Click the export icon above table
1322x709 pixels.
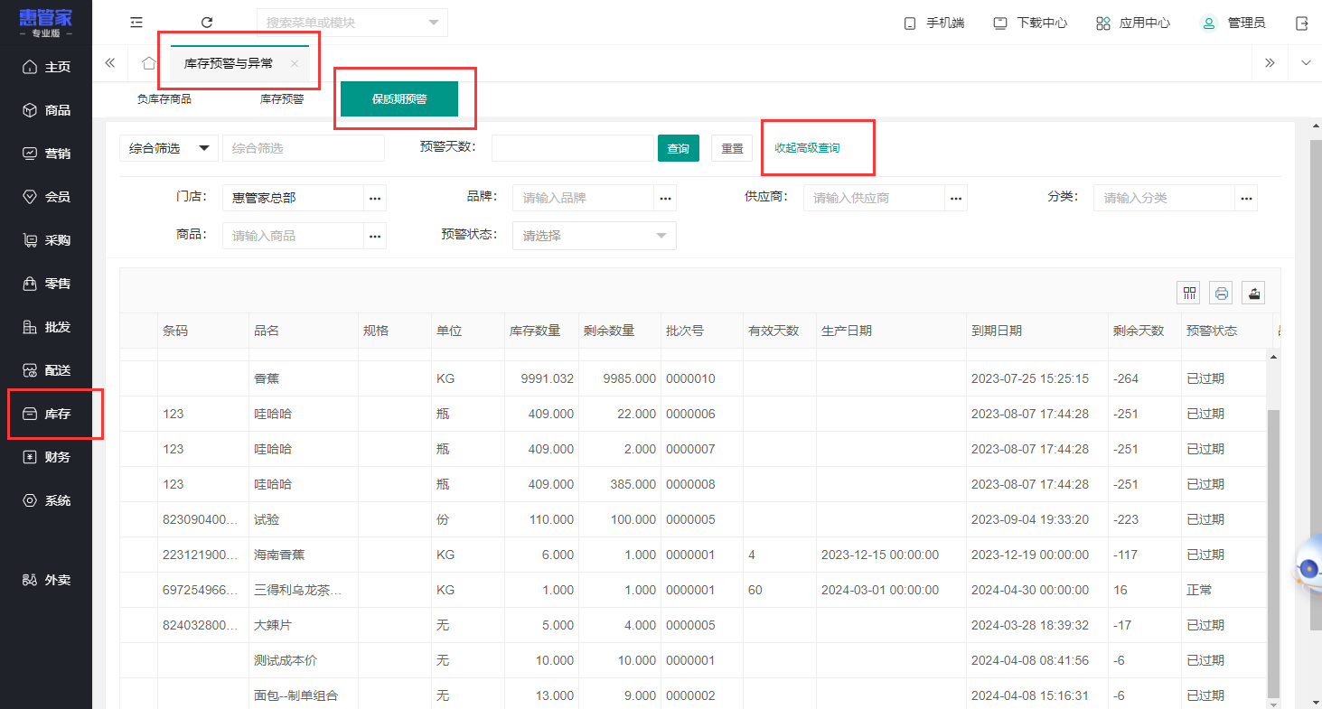(x=1253, y=293)
